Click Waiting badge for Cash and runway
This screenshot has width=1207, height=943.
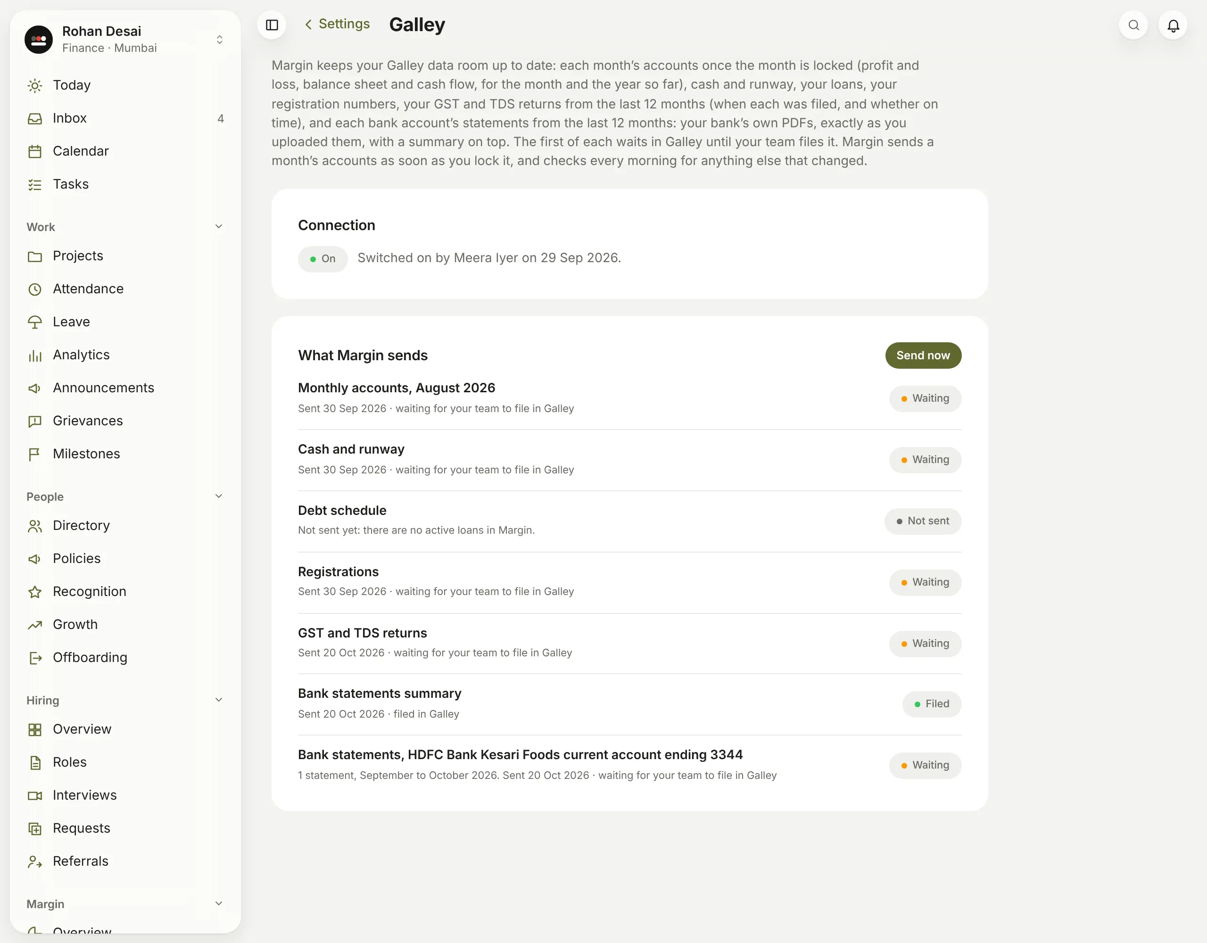[925, 460]
